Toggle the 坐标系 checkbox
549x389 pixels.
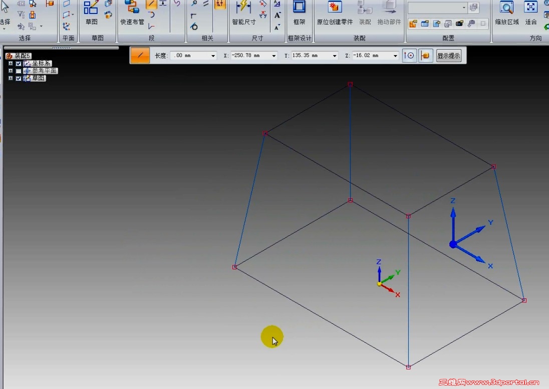(19, 64)
